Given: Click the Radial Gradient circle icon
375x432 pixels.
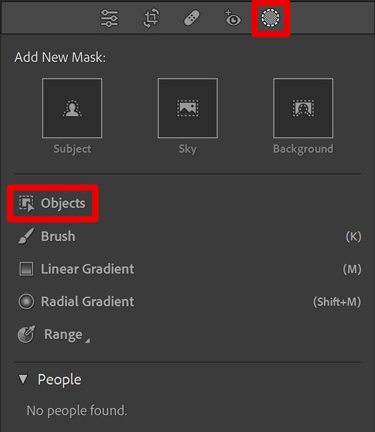Looking at the screenshot, I should click(x=26, y=301).
